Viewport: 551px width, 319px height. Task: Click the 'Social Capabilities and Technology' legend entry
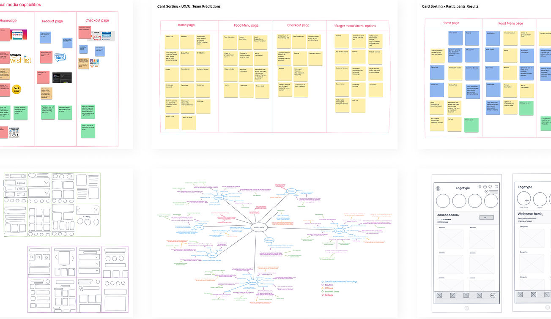click(x=341, y=281)
